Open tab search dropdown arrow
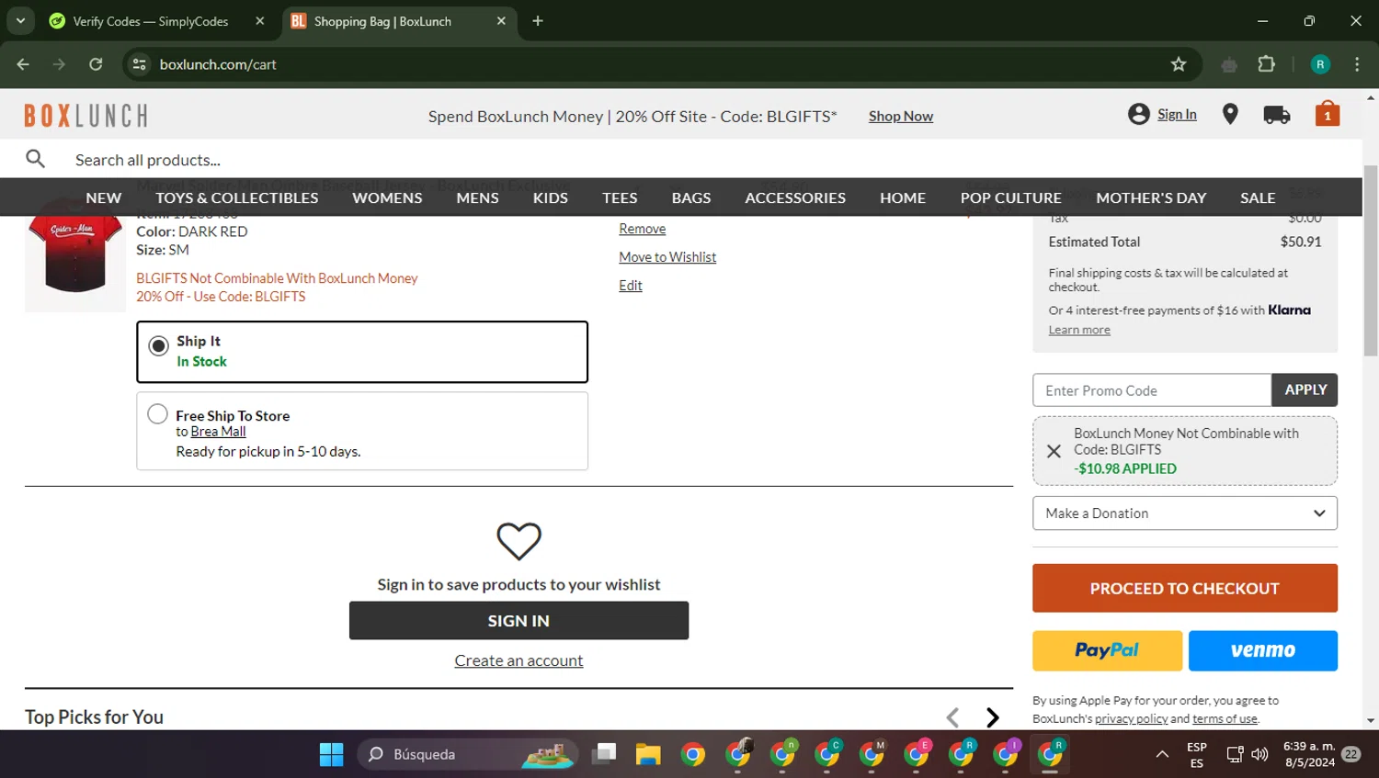 point(20,21)
